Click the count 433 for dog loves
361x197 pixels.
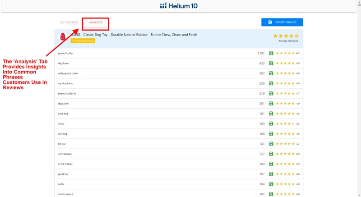[x=262, y=63]
